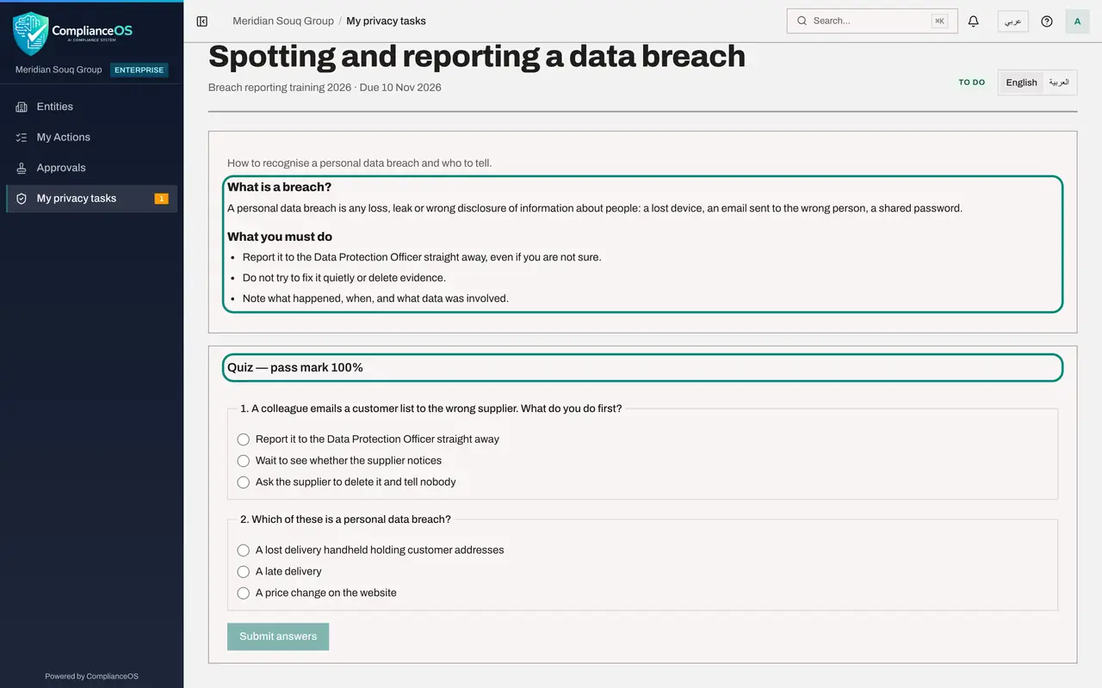The image size is (1102, 688).
Task: Click the My Actions checklist icon
Action: pyautogui.click(x=22, y=138)
